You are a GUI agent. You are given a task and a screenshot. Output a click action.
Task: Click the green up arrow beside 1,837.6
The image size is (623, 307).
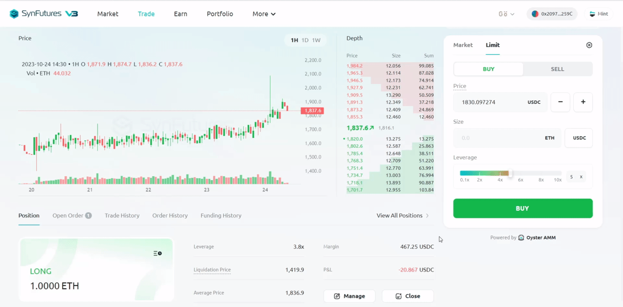[372, 128]
